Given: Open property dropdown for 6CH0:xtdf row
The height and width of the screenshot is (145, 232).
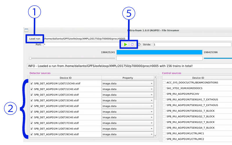Looking at the screenshot, I should (128, 117).
